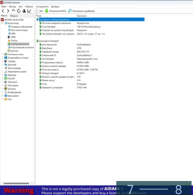Expand the Мультимедіа tree node
Image resolution: width=193 pixels, height=195 pixels.
coord(2,68)
